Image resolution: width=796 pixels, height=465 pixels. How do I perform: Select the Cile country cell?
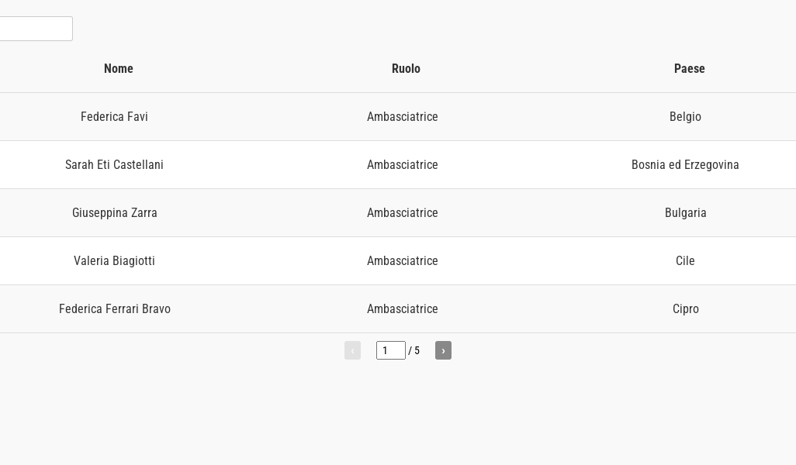(685, 261)
